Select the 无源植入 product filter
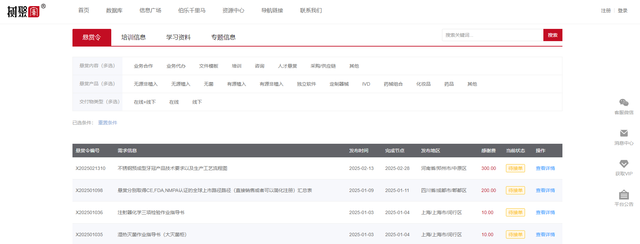Image resolution: width=640 pixels, height=244 pixels. [181, 84]
